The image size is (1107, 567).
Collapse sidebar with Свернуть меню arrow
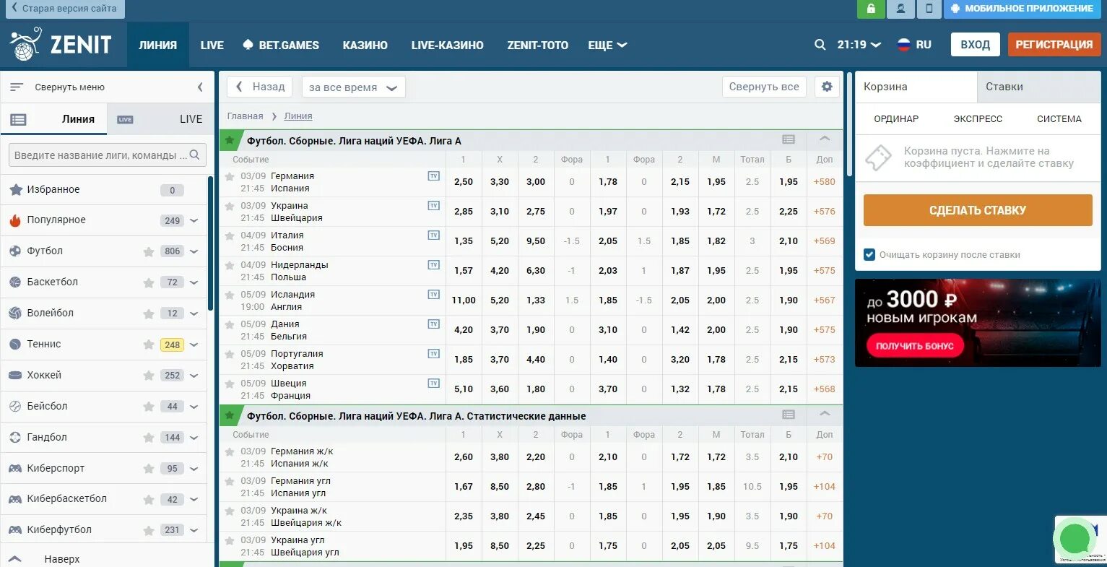click(200, 87)
